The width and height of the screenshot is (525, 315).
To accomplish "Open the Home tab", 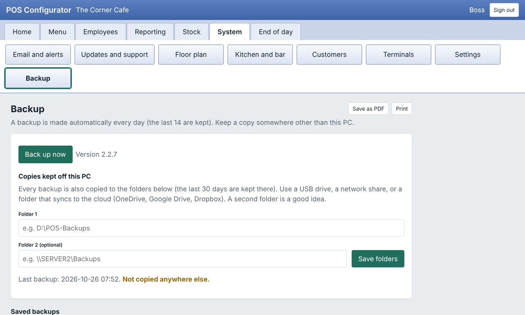I will click(22, 32).
